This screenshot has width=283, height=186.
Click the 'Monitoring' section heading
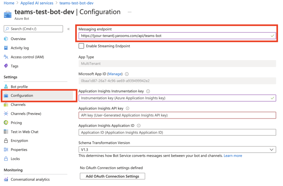(13, 170)
